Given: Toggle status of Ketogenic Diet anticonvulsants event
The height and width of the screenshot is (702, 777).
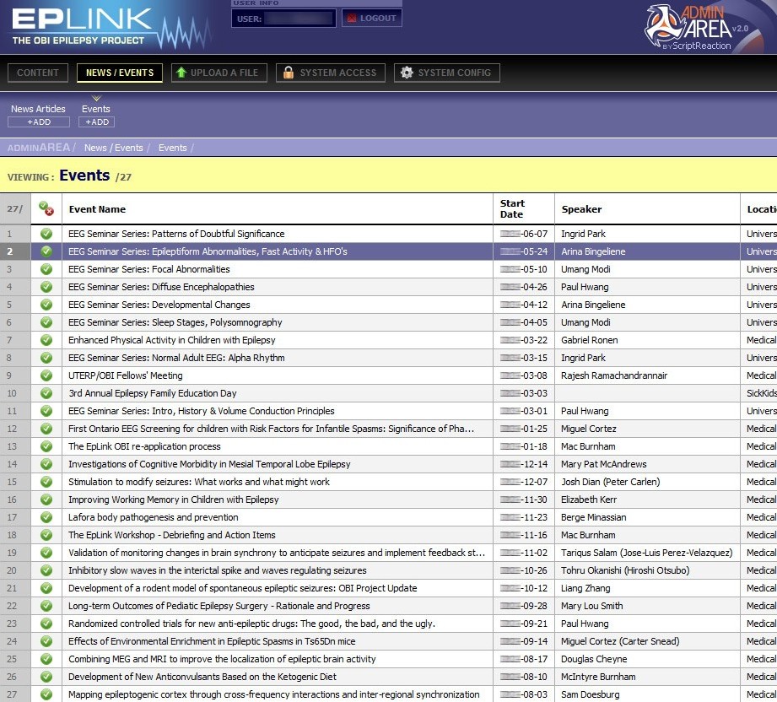Looking at the screenshot, I should coord(46,677).
